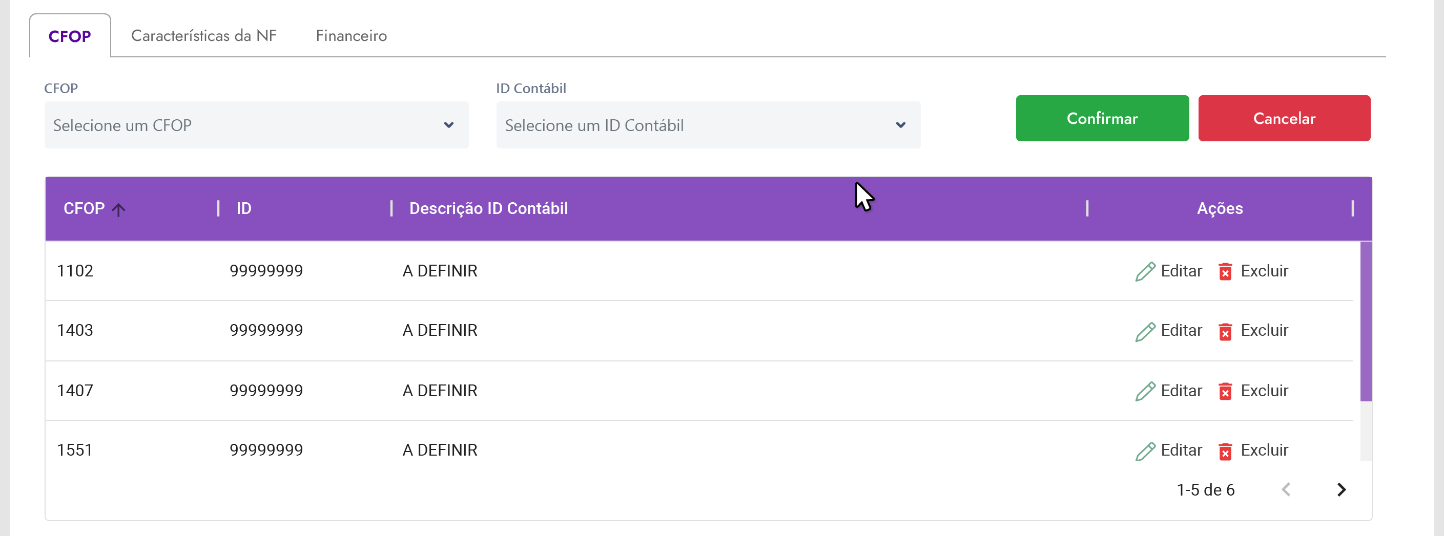
Task: Click the purple table vertical scrollbar
Action: point(1366,321)
